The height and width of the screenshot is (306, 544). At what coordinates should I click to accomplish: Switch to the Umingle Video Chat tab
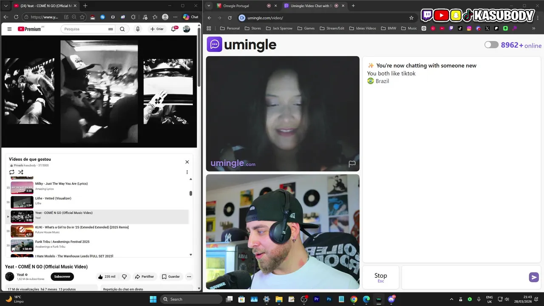coord(314,6)
